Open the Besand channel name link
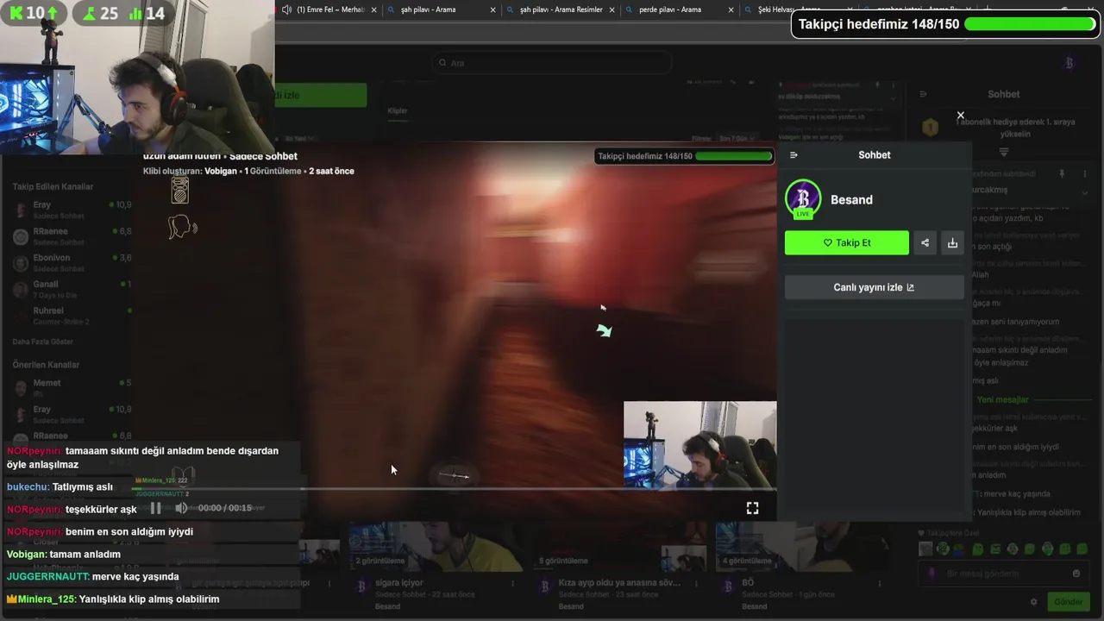 (x=851, y=199)
